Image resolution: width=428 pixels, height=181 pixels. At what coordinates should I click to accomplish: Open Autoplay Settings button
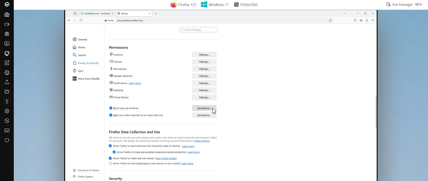pos(204,90)
